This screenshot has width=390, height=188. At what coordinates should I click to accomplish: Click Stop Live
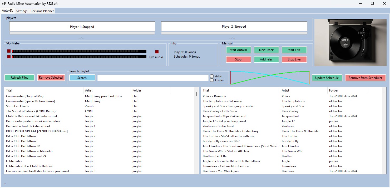coord(294,59)
